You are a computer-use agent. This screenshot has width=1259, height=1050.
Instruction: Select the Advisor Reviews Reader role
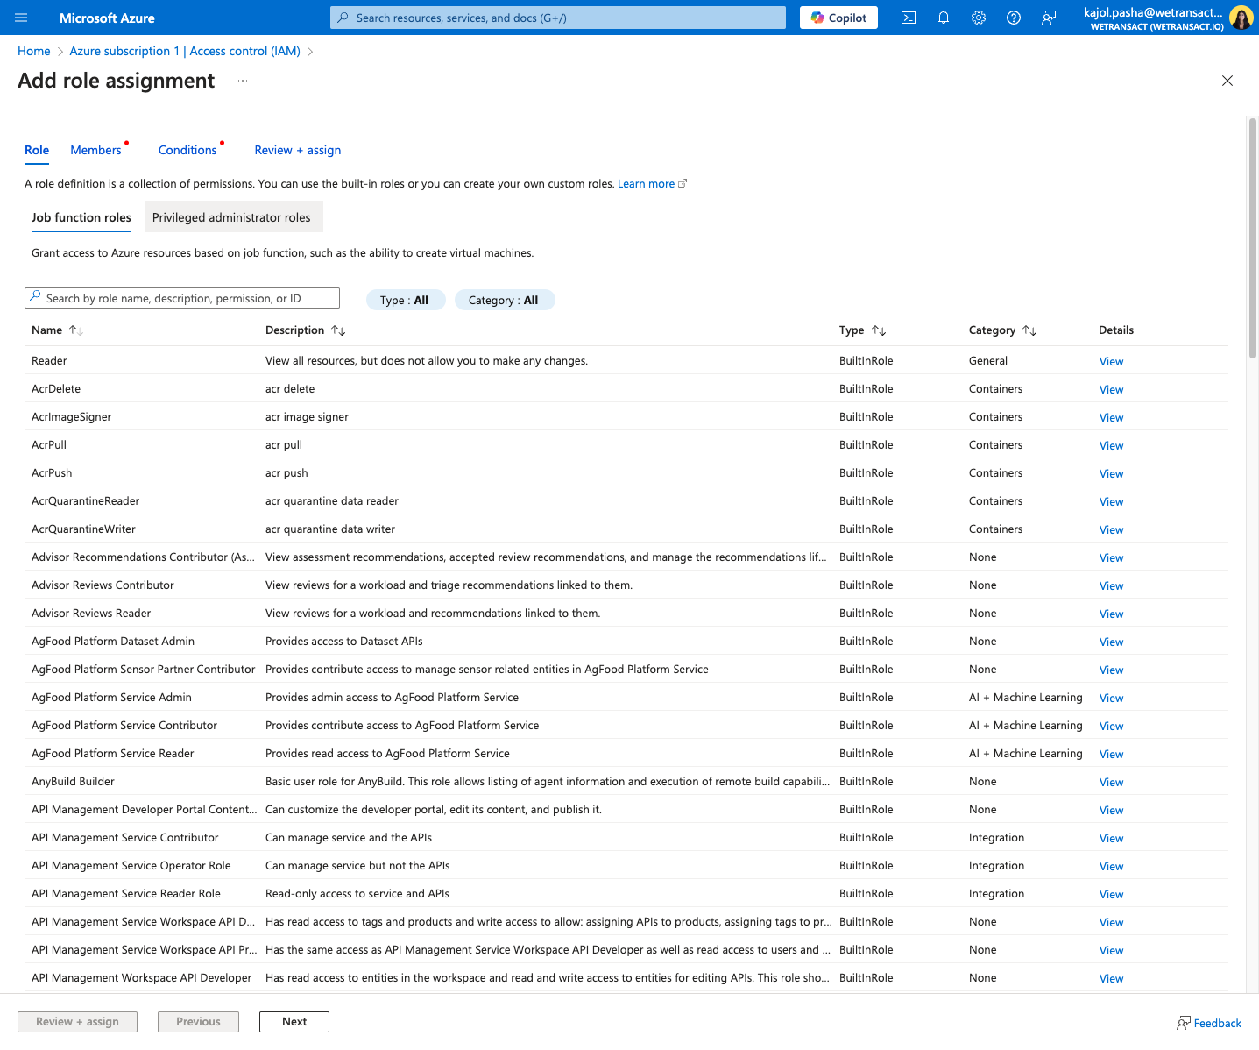click(626, 613)
